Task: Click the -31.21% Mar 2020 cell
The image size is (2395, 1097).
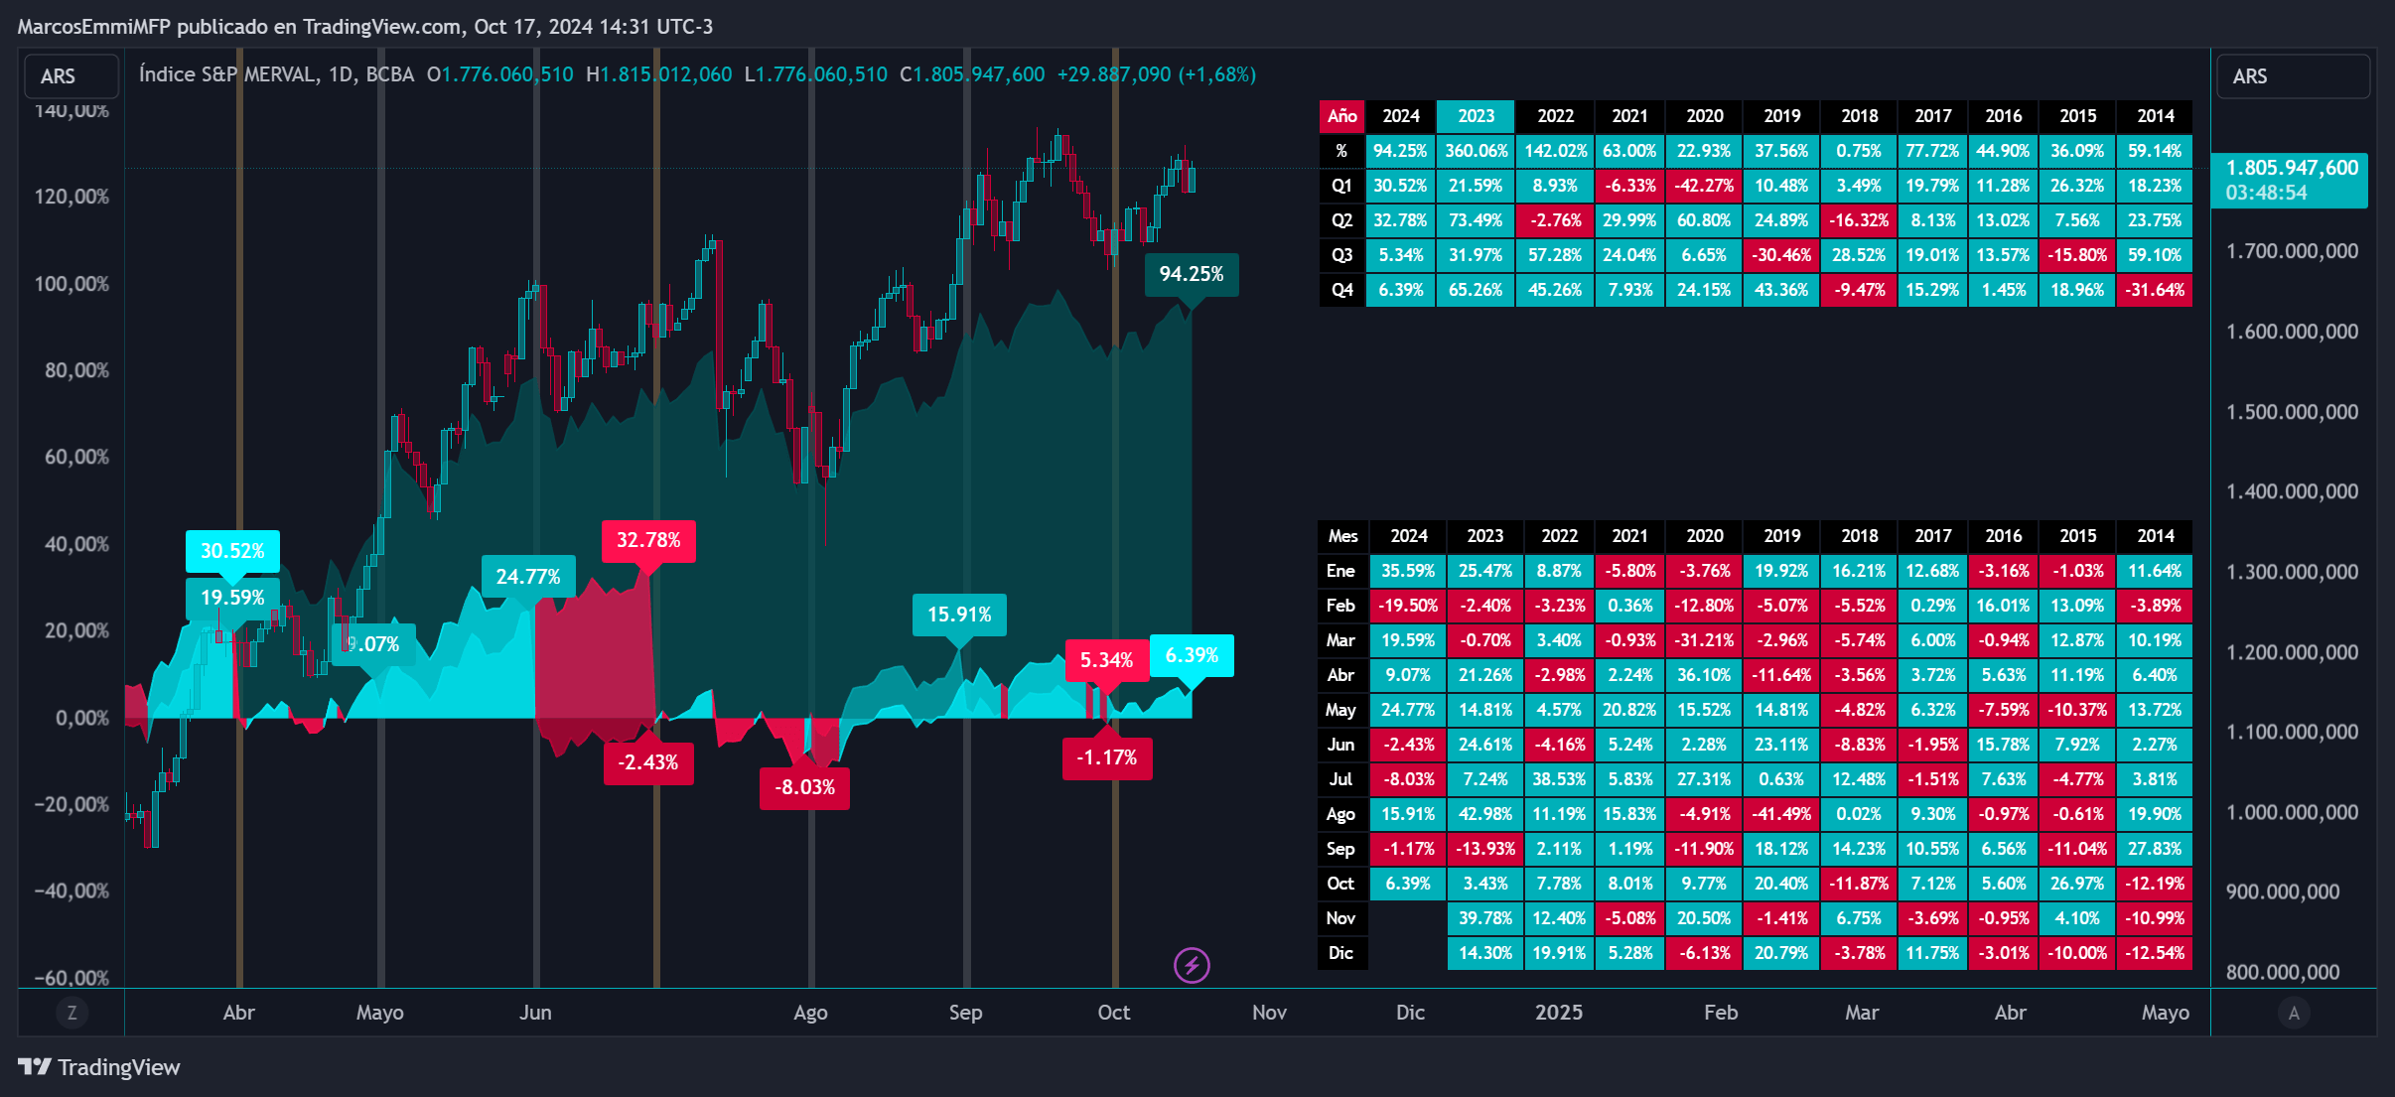Action: pyautogui.click(x=1704, y=640)
